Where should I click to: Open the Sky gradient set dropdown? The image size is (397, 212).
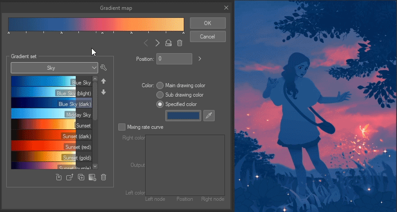(54, 68)
